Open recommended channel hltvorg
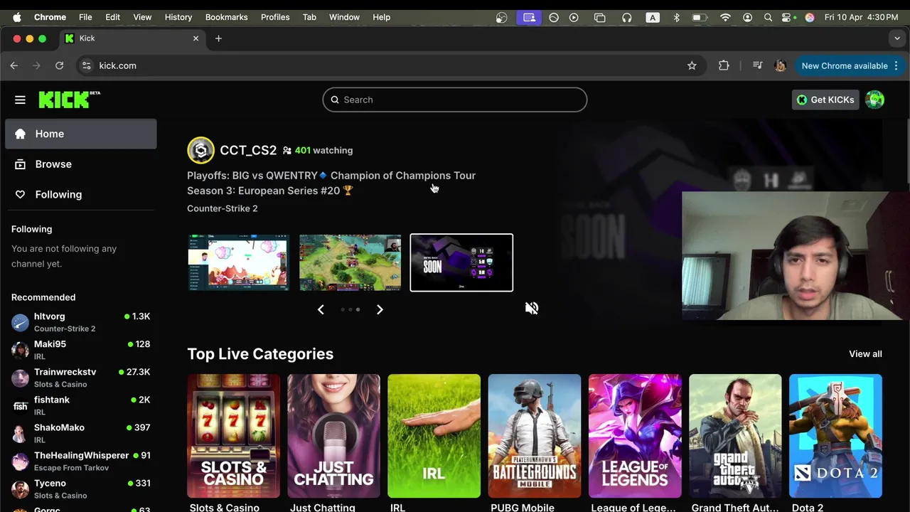This screenshot has width=910, height=512. [x=80, y=322]
